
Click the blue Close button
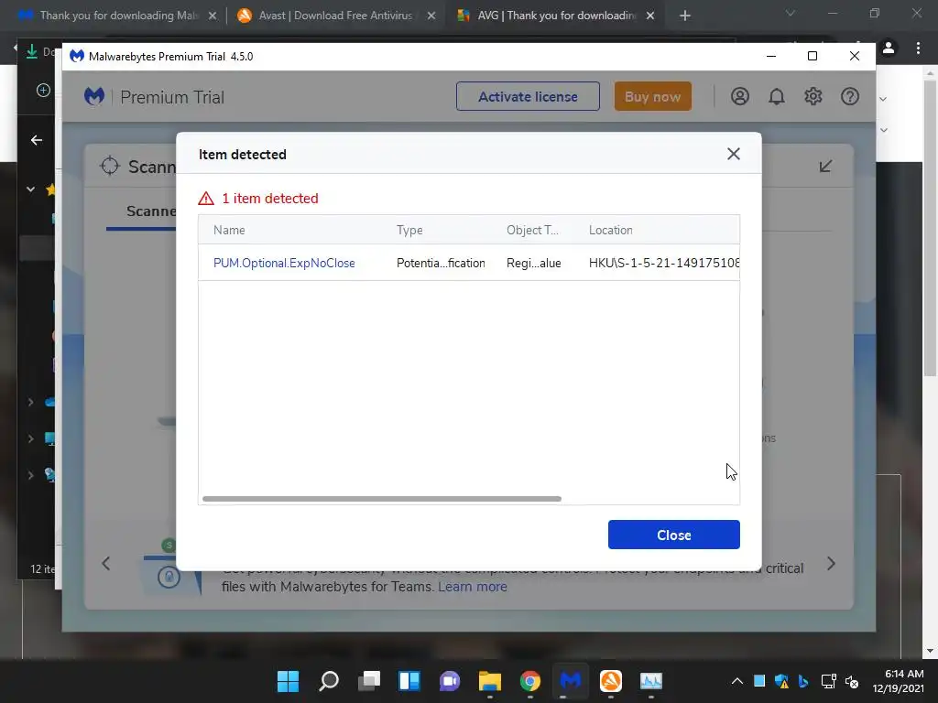pyautogui.click(x=673, y=535)
